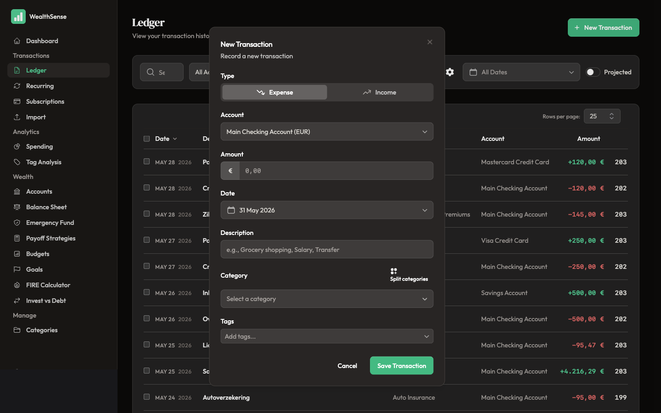Open the All Accounts filter dropdown

pos(199,72)
